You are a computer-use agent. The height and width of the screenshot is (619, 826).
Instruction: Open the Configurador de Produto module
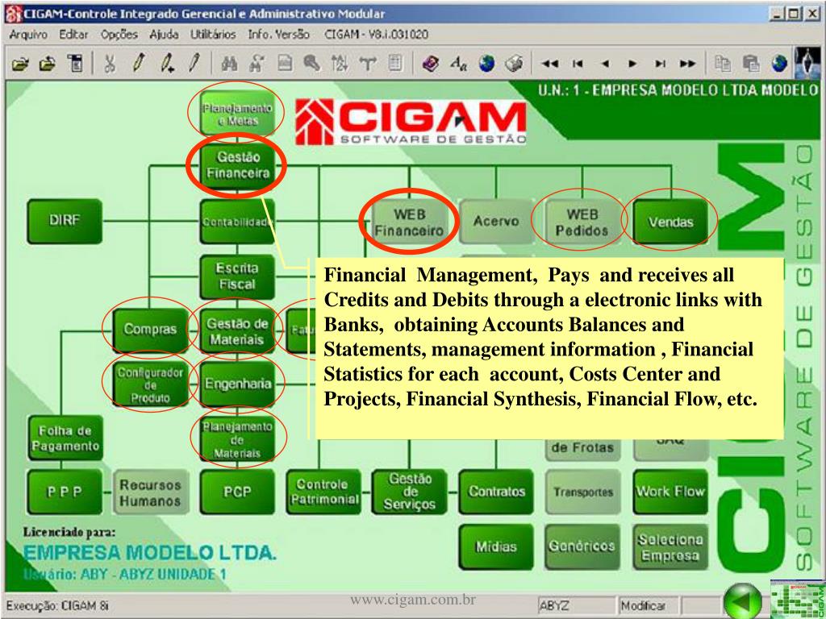[150, 384]
